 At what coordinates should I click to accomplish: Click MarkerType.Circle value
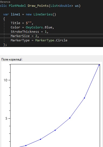click(x=51, y=40)
